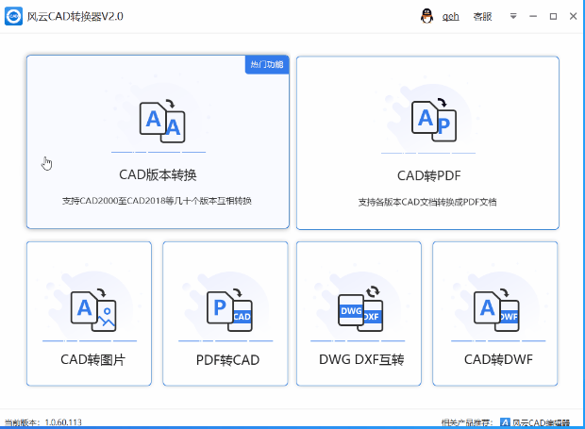
Task: Click the CAD转DWF conversion icon
Action: click(496, 310)
